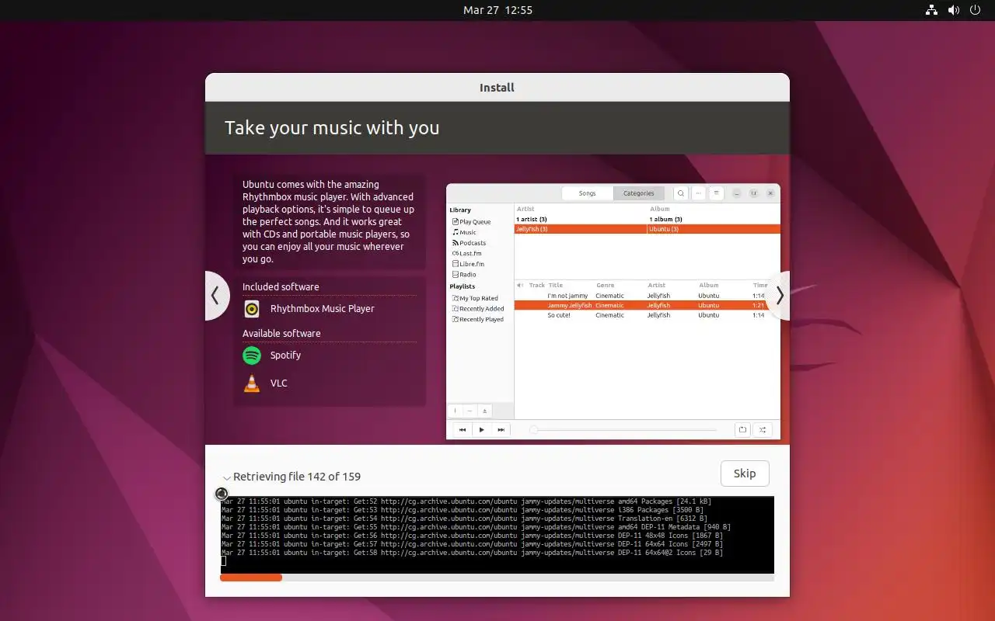This screenshot has width=995, height=621.
Task: Click the speaker column icon beside Track header
Action: 520,285
